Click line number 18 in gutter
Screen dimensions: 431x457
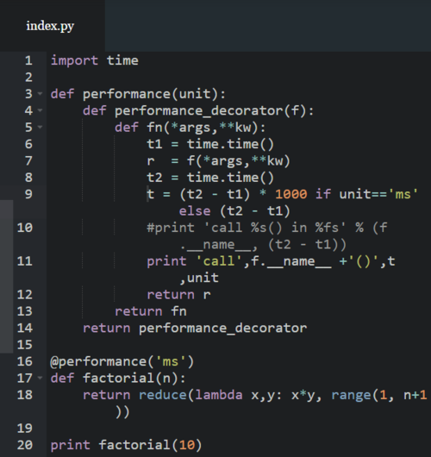[25, 395]
